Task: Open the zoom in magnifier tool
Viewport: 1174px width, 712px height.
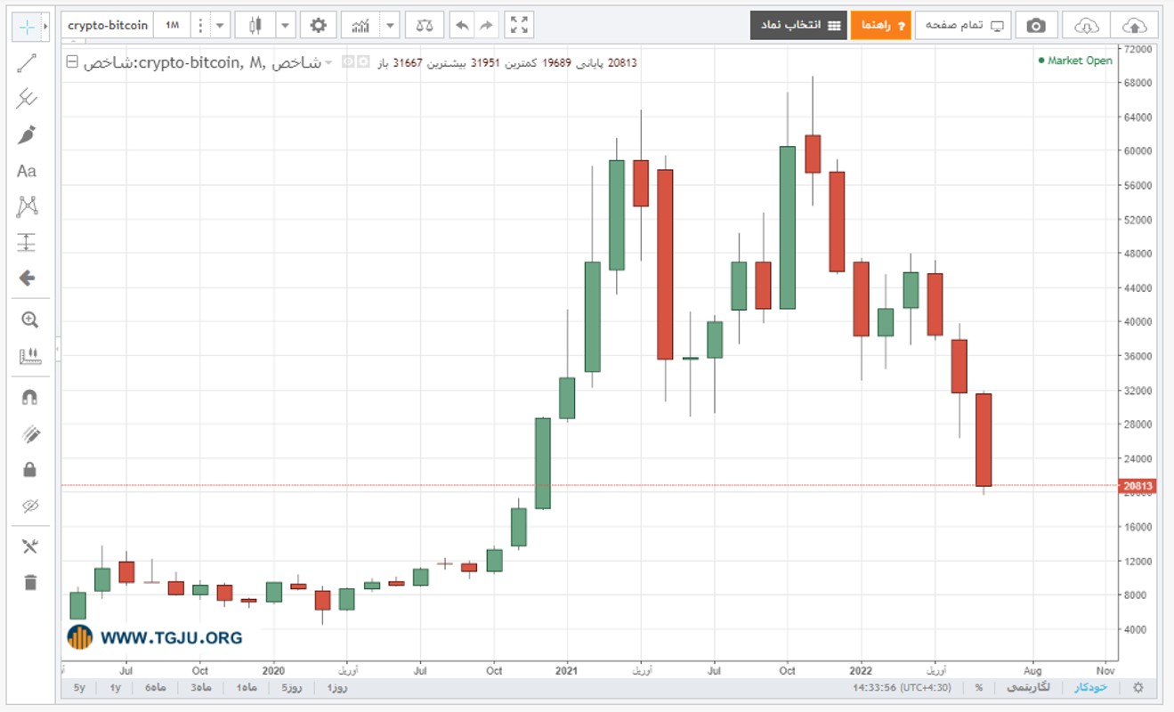Action: 29,320
